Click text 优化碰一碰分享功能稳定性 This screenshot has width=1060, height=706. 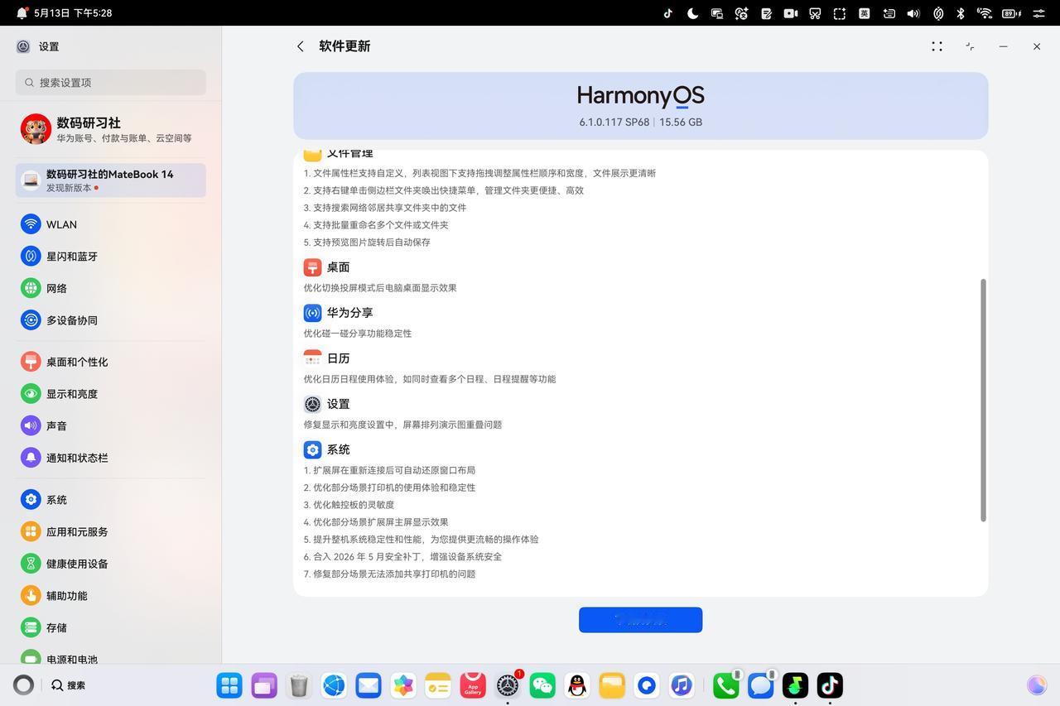[358, 334]
